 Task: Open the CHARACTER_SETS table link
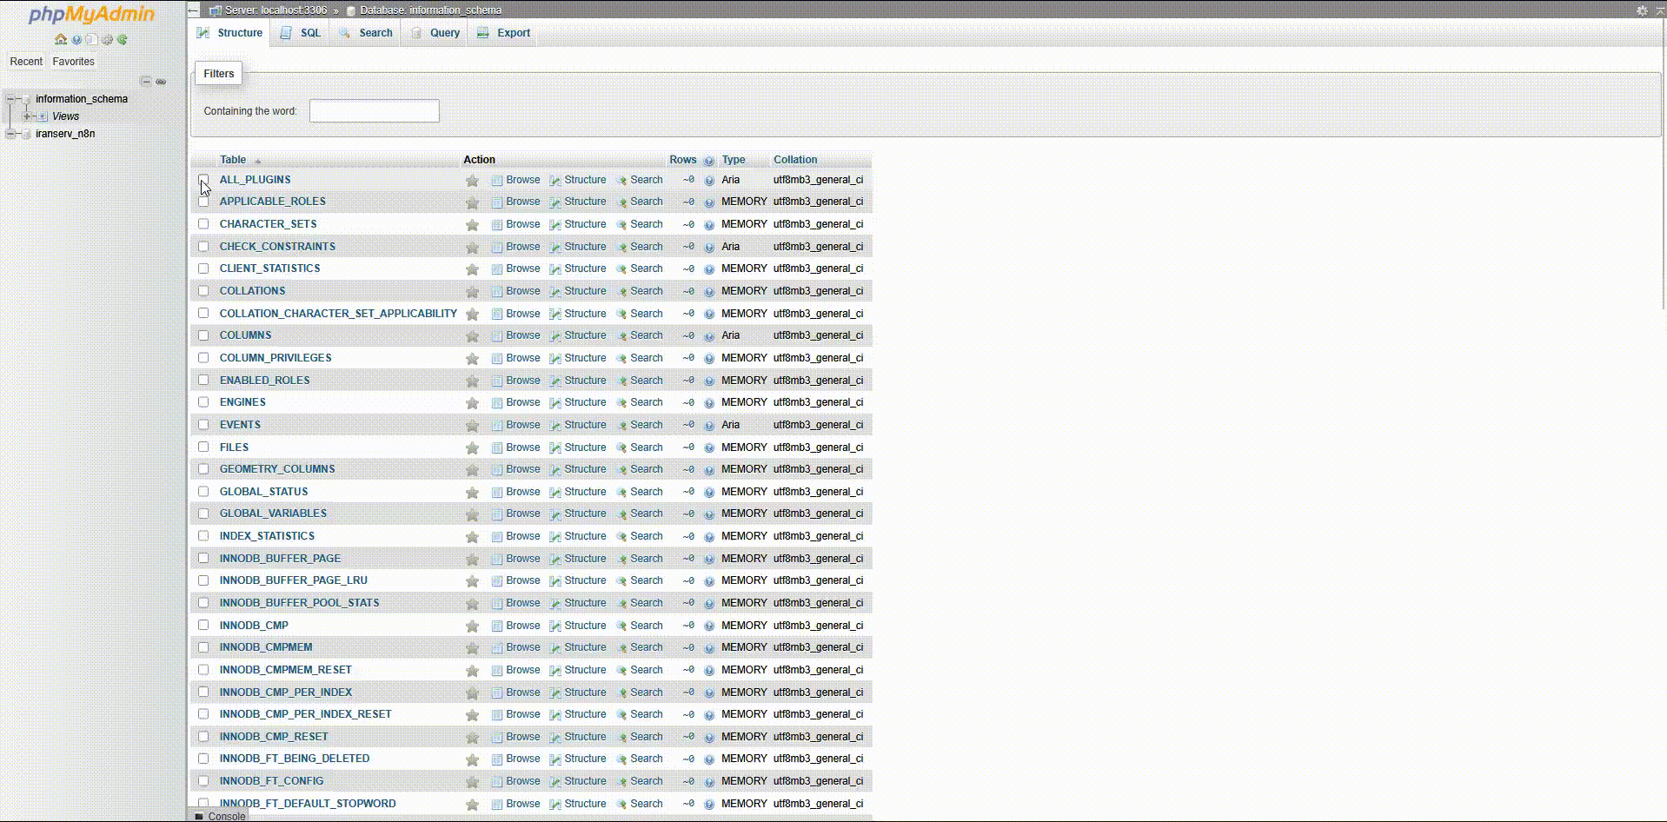click(268, 224)
